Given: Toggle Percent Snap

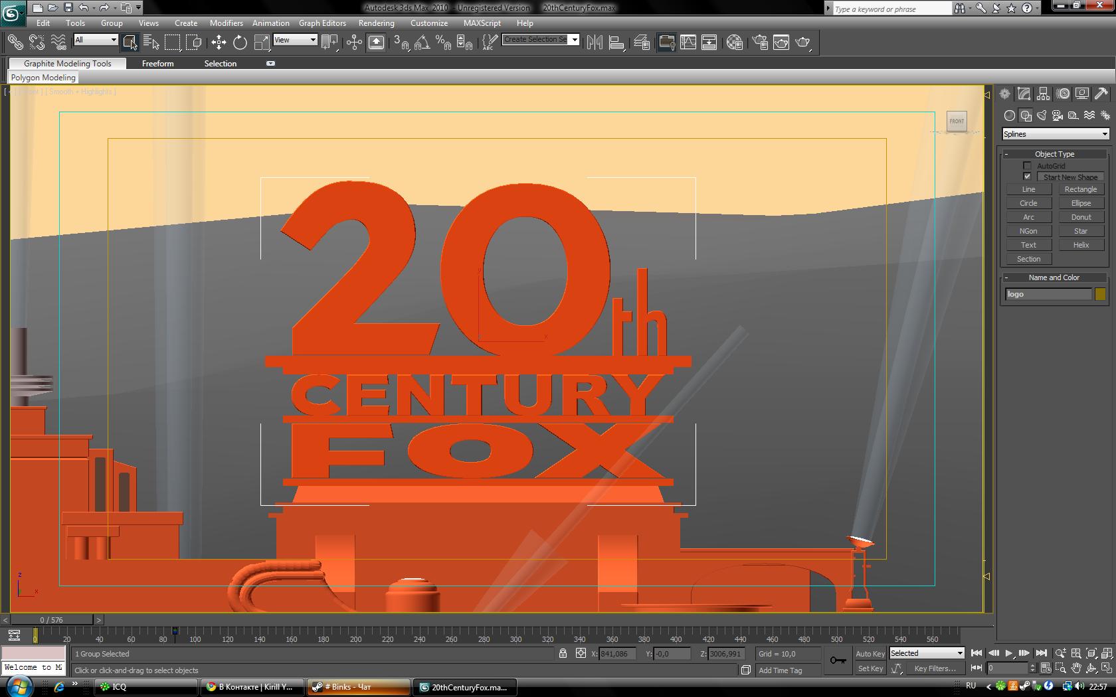Looking at the screenshot, I should coord(444,42).
